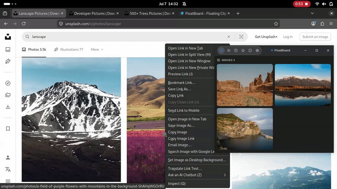Switch to Developer Pictures browser tab

[x=94, y=13]
